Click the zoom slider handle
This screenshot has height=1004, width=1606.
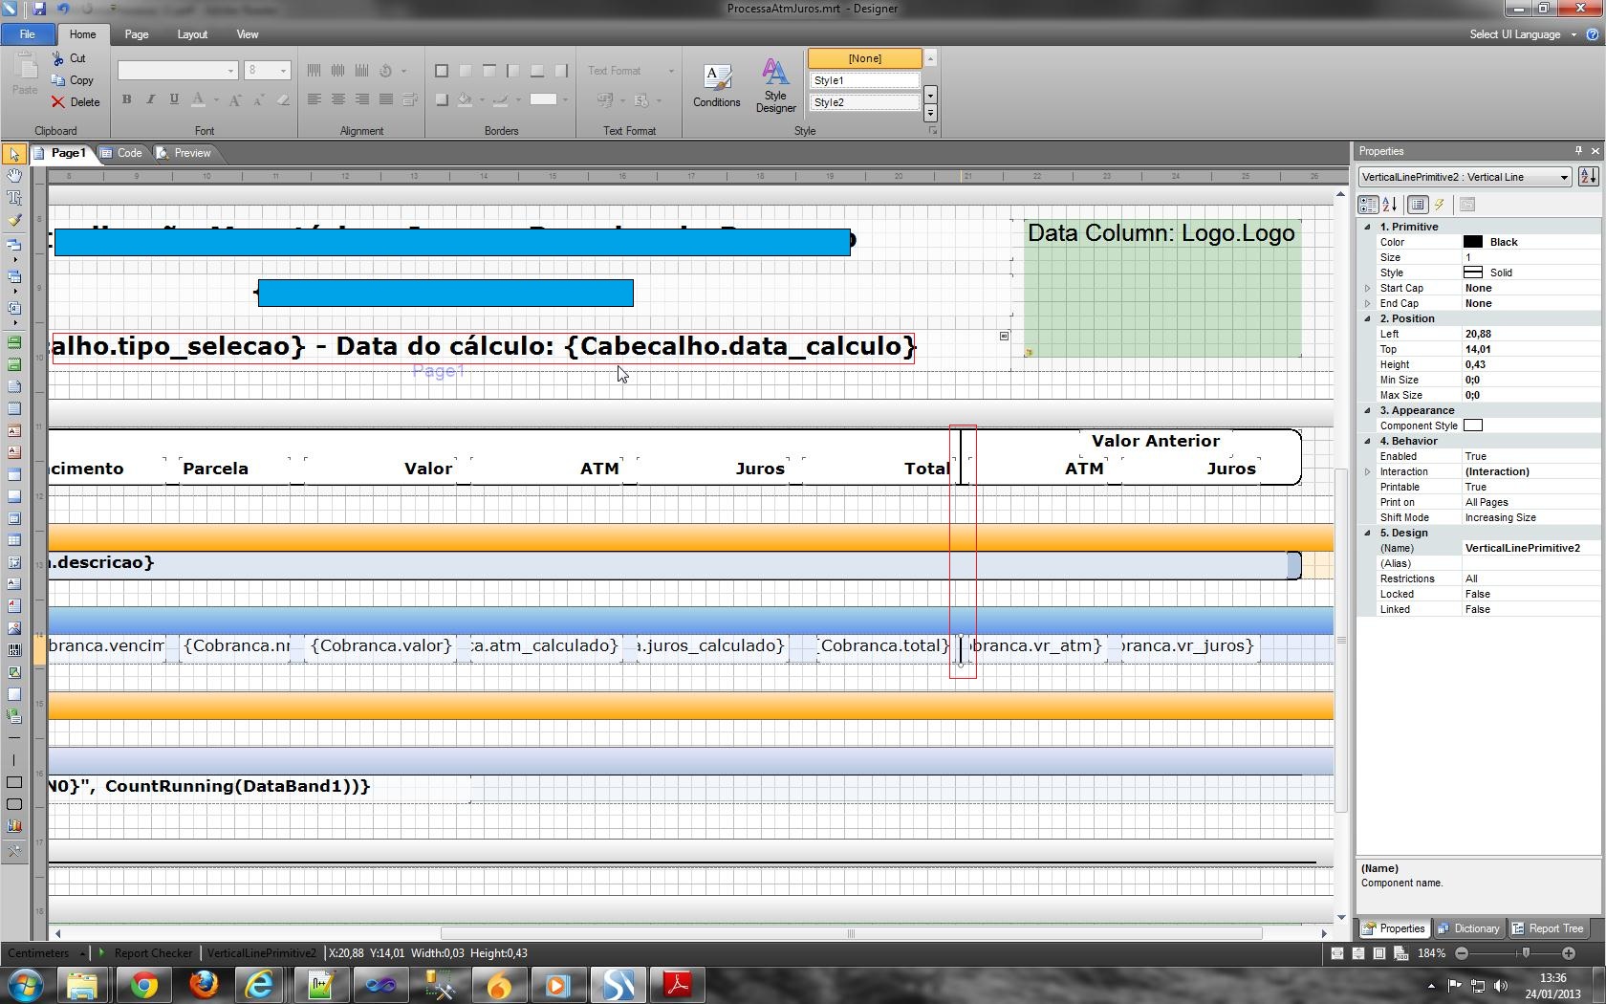click(1526, 953)
